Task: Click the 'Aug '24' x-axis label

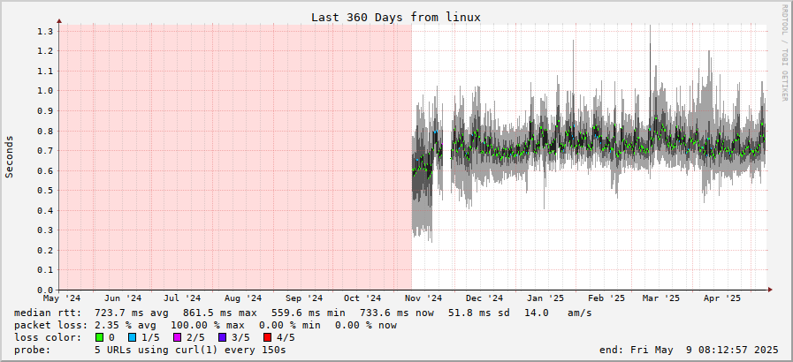Action: 244,299
